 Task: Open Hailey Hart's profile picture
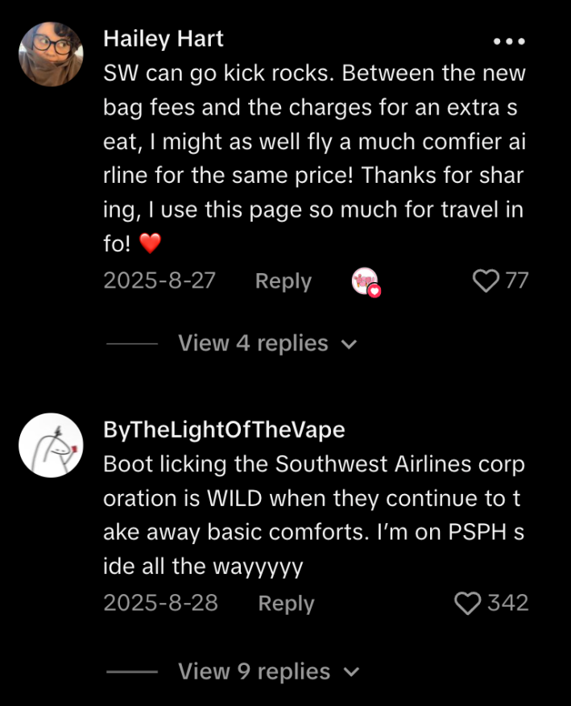(51, 54)
